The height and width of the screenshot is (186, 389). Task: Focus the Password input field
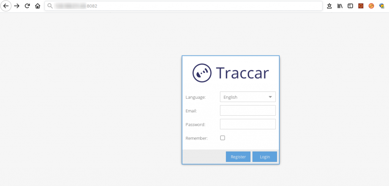(x=248, y=124)
